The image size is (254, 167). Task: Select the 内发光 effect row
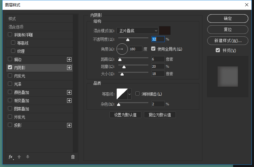point(39,76)
